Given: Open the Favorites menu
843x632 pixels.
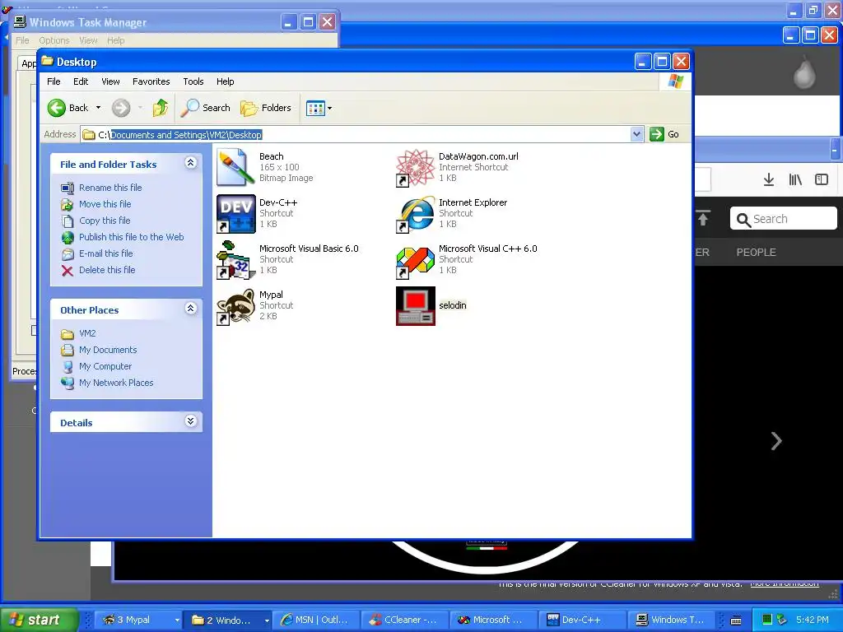Looking at the screenshot, I should pos(151,81).
